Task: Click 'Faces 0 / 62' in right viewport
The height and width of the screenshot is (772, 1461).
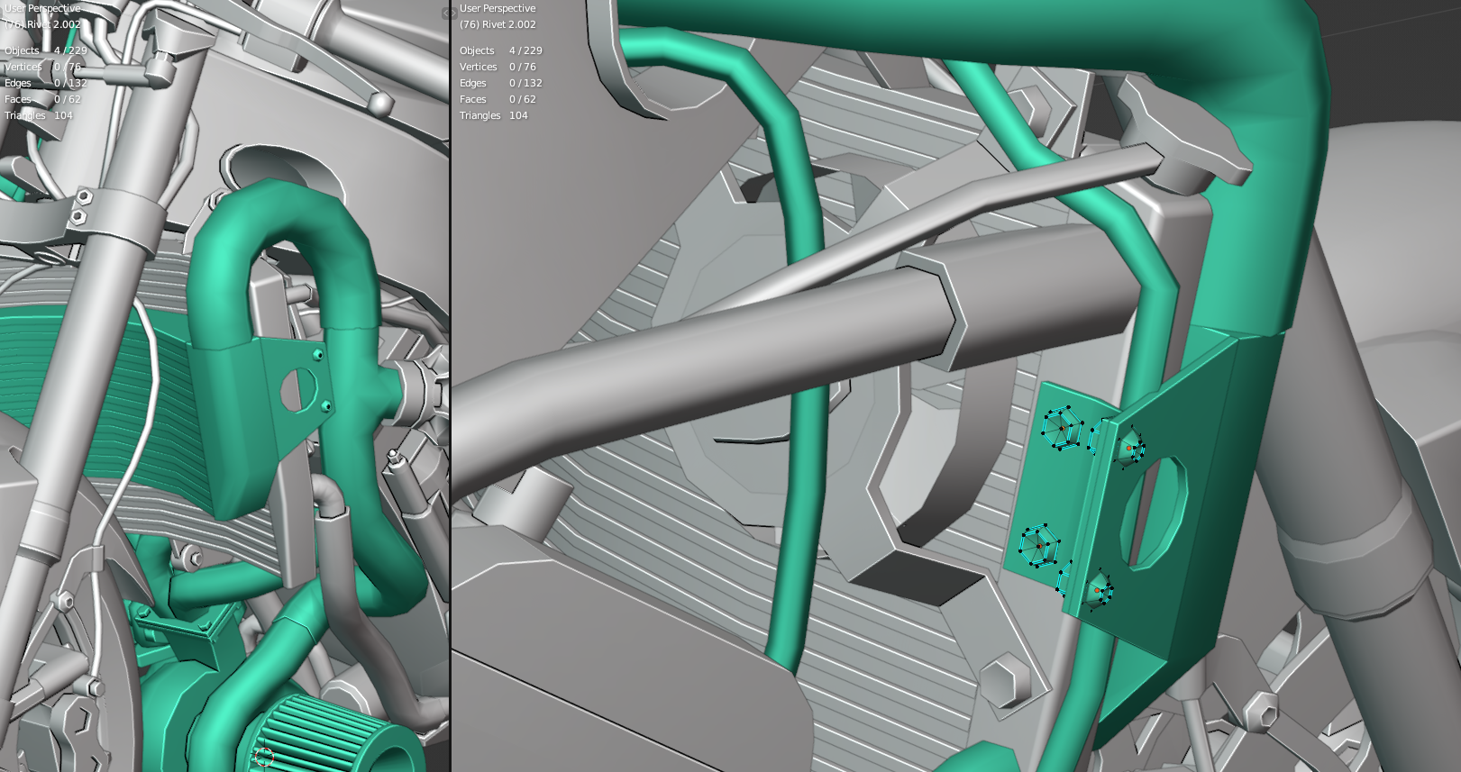Action: (498, 99)
